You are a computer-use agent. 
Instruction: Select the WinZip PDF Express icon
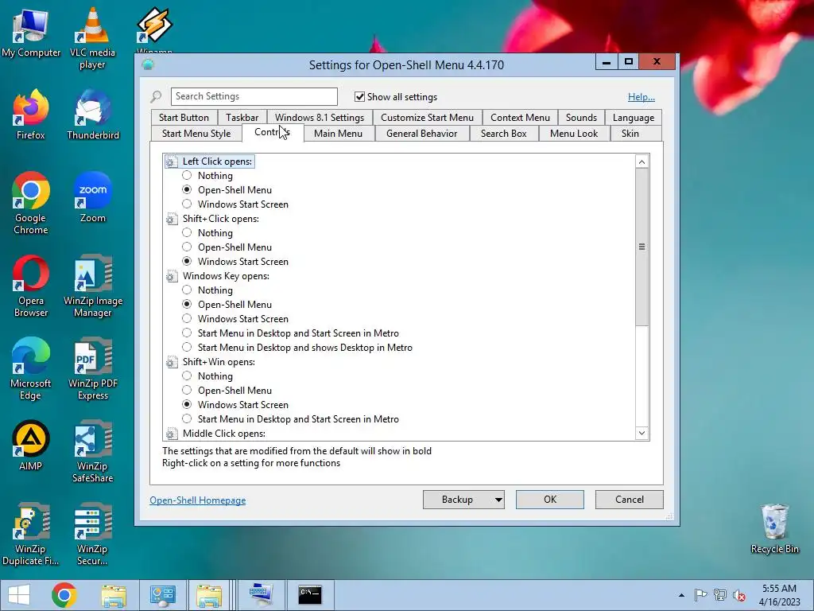coord(93,369)
